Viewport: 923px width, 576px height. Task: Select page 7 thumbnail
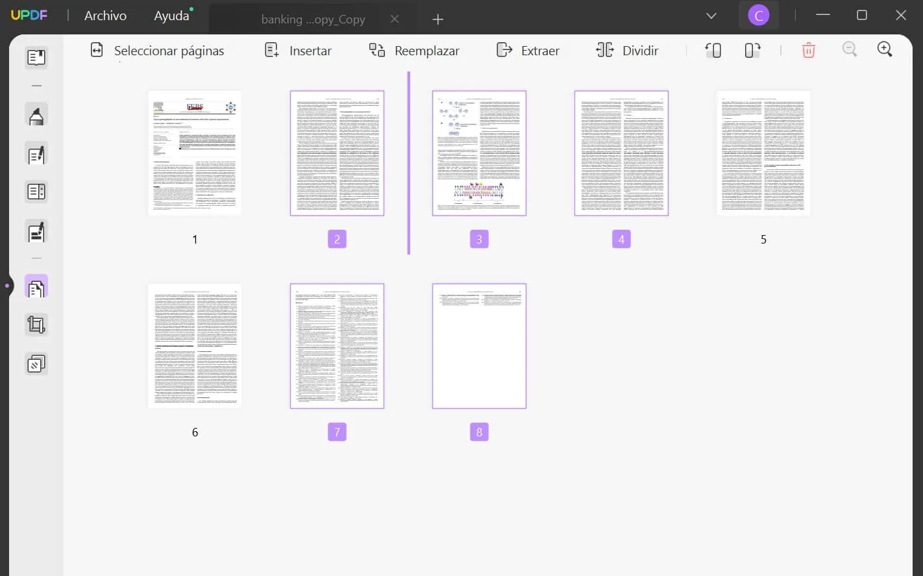coord(337,346)
